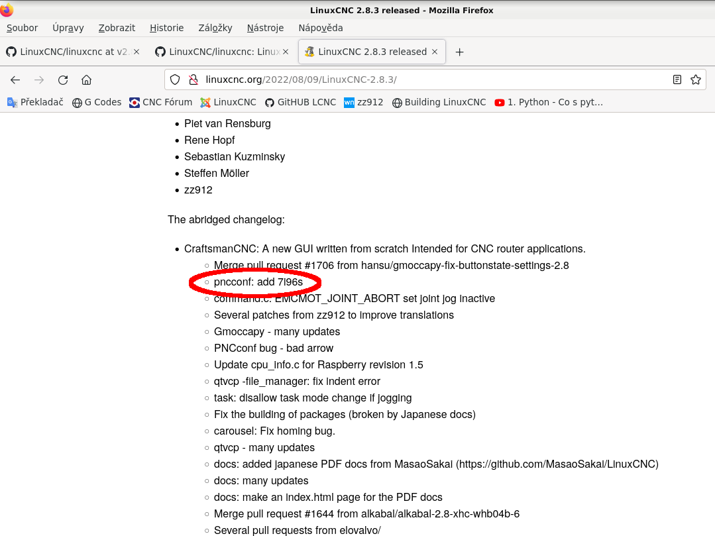Click the Firefox logo in the corner
Viewport: 715px width, 536px height.
(7, 9)
